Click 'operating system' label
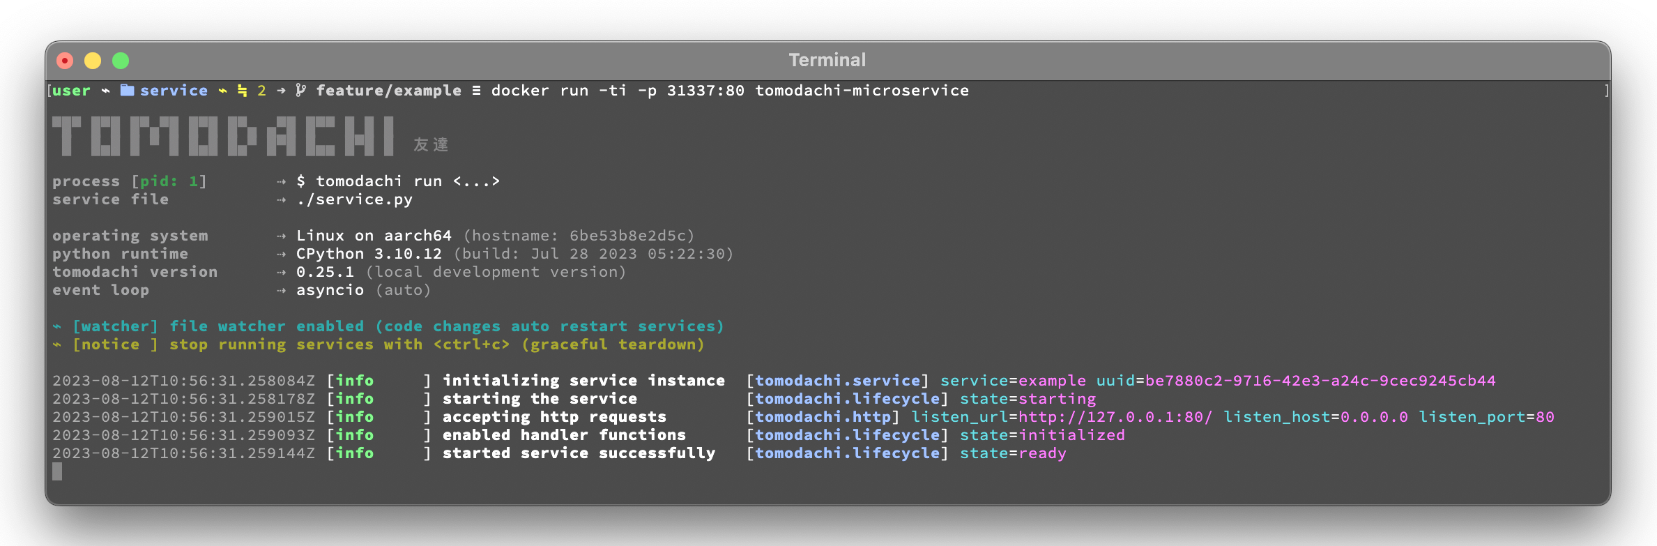 pos(130,236)
